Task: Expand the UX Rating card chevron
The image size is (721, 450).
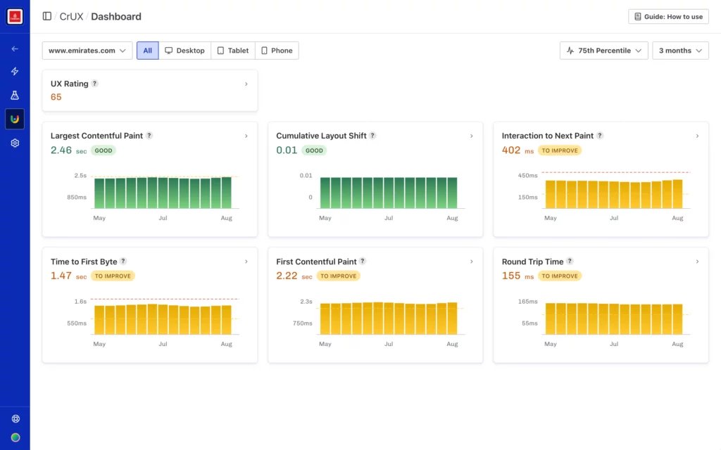Action: [x=246, y=84]
